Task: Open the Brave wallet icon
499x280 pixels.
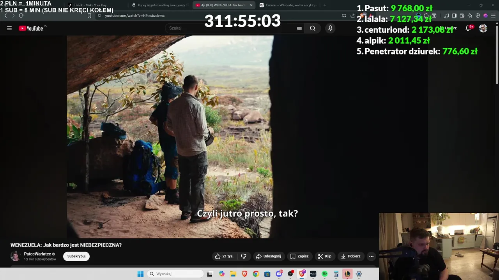Action: click(462, 16)
